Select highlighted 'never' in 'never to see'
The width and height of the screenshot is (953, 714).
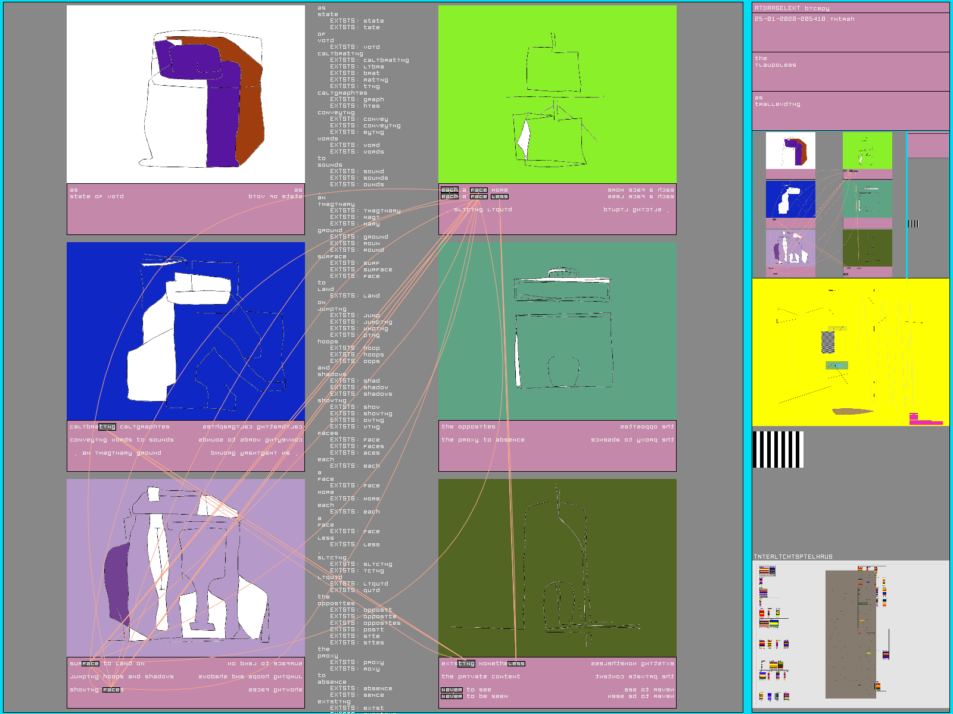coord(451,690)
